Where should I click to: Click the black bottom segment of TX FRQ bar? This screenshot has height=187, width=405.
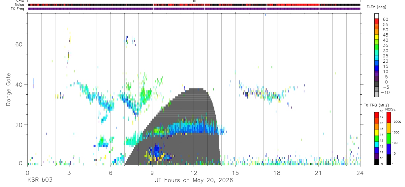376,162
